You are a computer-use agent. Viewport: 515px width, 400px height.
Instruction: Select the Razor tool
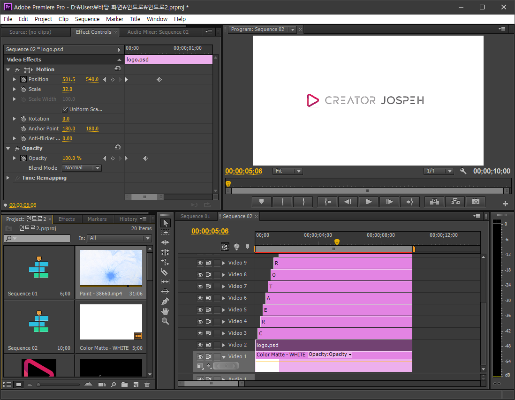165,272
